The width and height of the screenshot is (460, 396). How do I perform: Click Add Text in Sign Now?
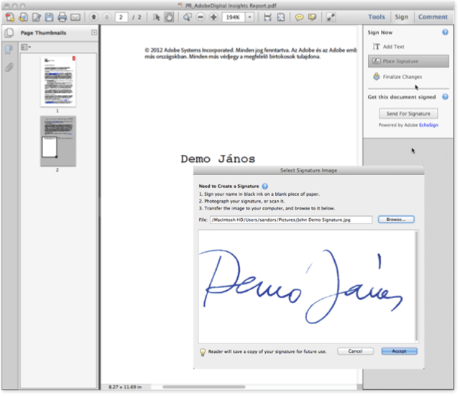(389, 46)
